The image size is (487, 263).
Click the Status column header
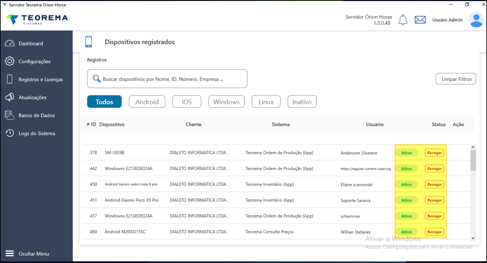439,124
